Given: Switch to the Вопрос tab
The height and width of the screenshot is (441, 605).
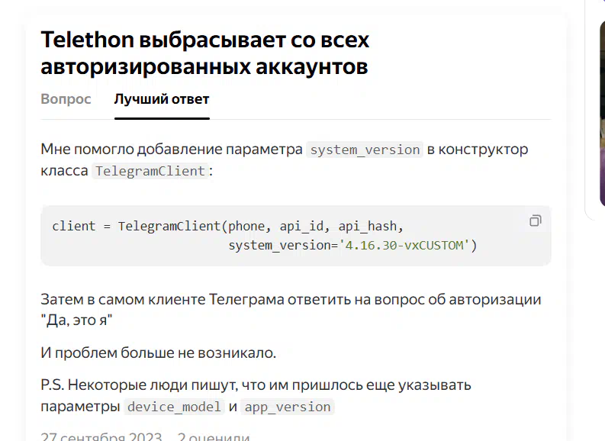Looking at the screenshot, I should (x=66, y=99).
